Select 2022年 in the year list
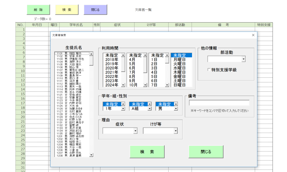 pyautogui.click(x=112, y=76)
